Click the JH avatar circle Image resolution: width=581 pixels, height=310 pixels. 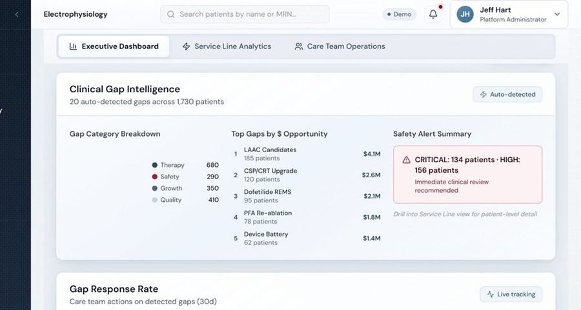(x=465, y=14)
